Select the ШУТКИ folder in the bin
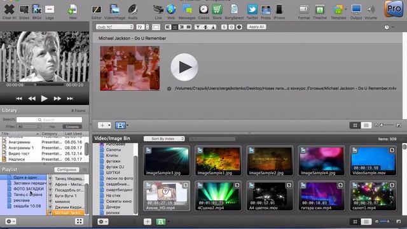 tap(113, 172)
